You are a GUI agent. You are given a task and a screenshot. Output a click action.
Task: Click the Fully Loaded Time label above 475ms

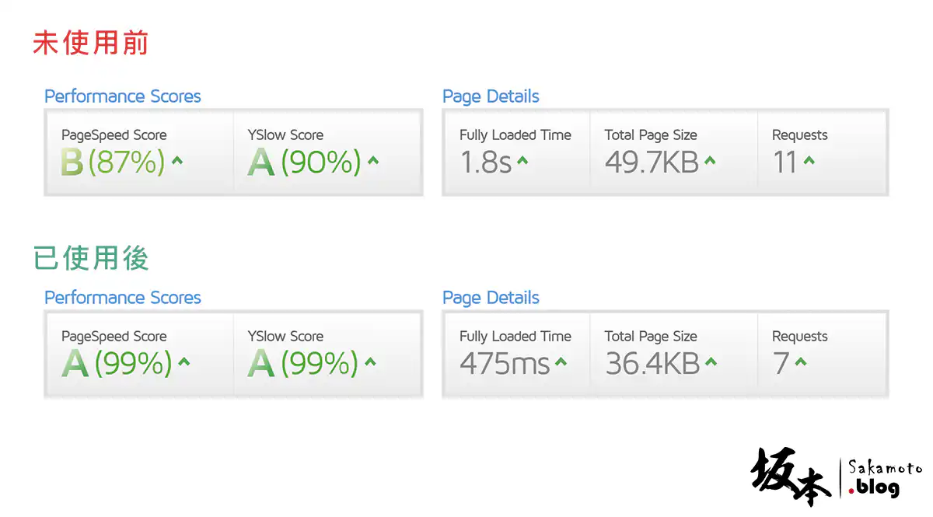[515, 337]
